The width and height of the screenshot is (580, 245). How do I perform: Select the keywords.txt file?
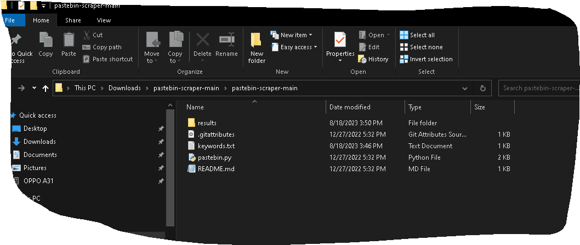coord(216,146)
